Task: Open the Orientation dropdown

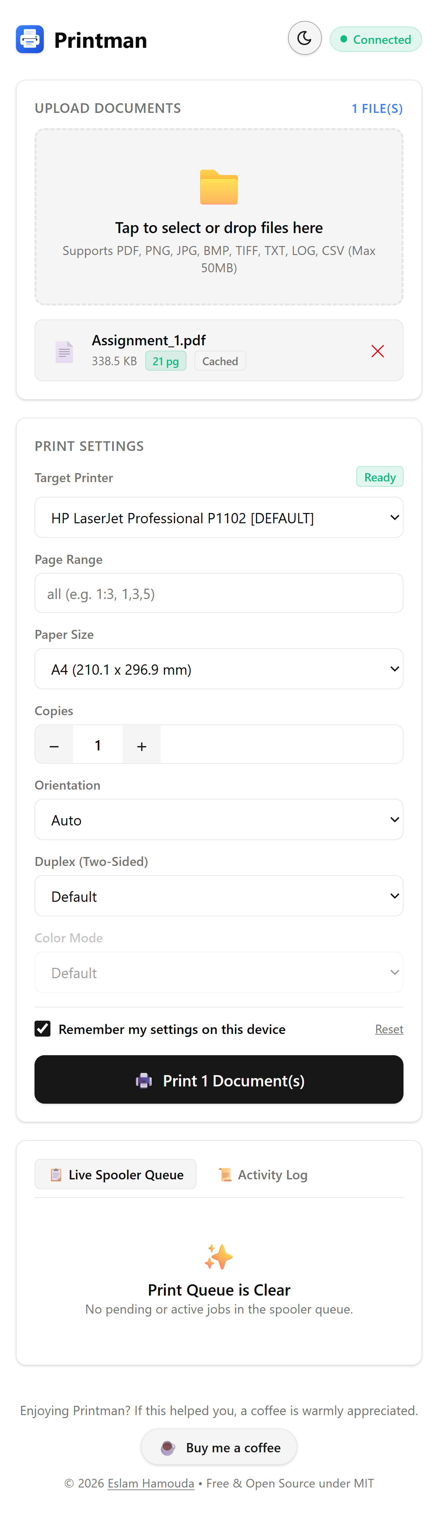Action: point(219,820)
